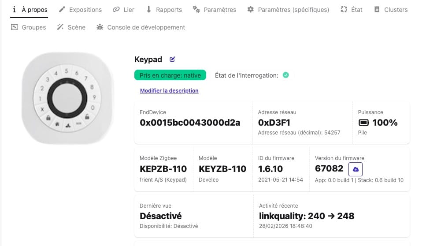Image resolution: width=426 pixels, height=246 pixels.
Task: Click the battery icon next to 100%
Action: [364, 123]
